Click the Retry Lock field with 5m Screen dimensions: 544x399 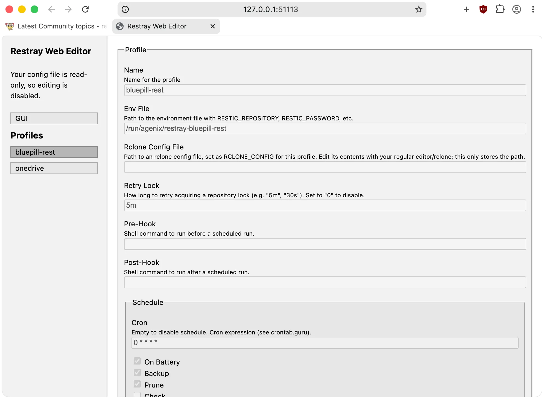(325, 206)
